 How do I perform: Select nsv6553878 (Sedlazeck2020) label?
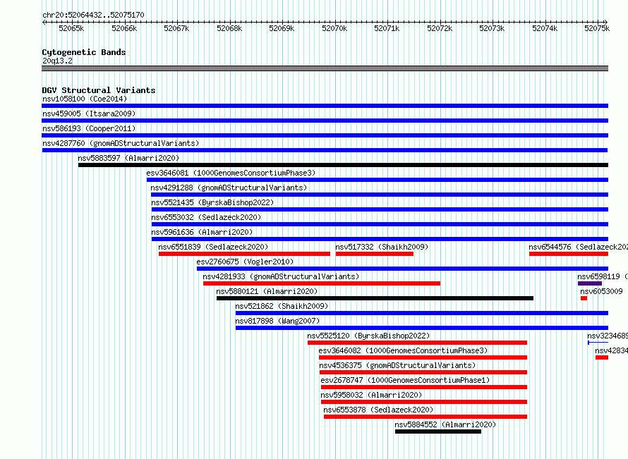point(378,410)
